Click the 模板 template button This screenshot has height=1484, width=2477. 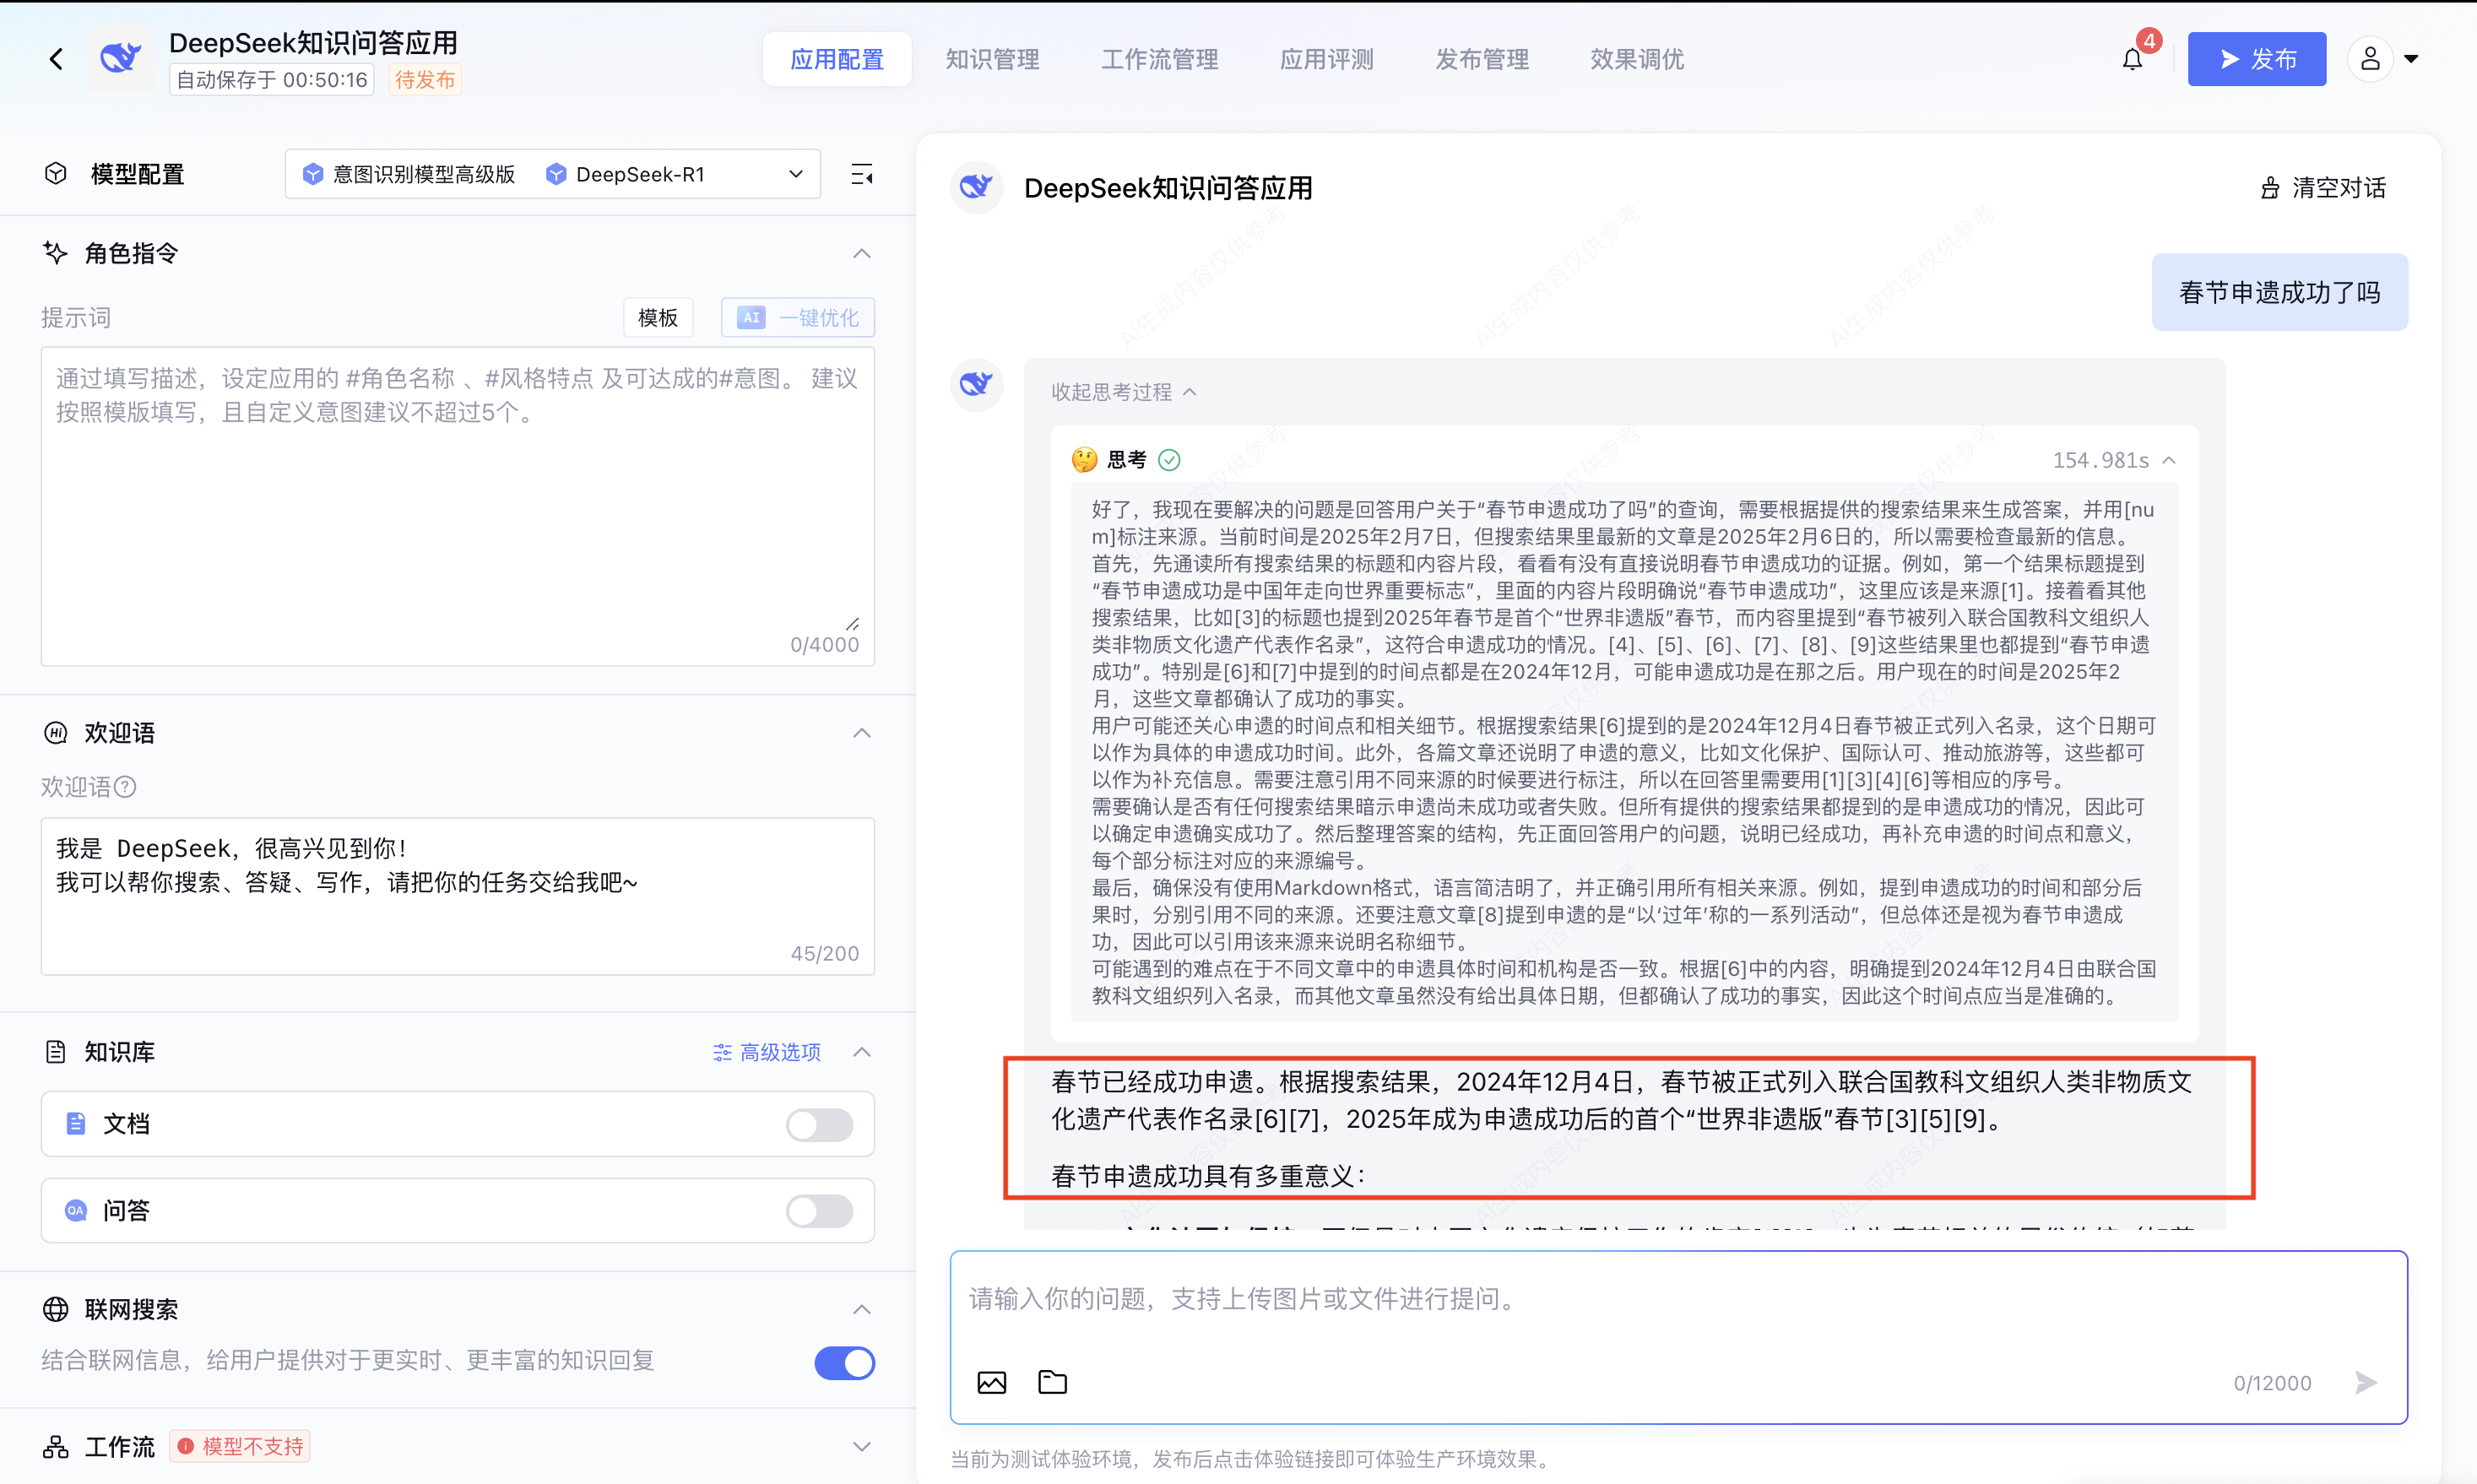tap(657, 317)
